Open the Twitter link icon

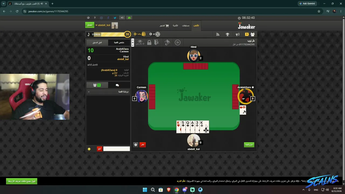coord(115,18)
